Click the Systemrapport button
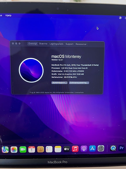Screen dimensions: 126x169 click(x=59, y=83)
